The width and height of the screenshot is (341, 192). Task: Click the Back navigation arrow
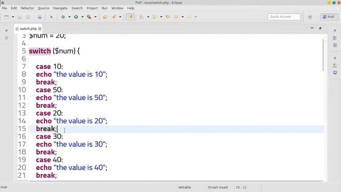pos(176,17)
